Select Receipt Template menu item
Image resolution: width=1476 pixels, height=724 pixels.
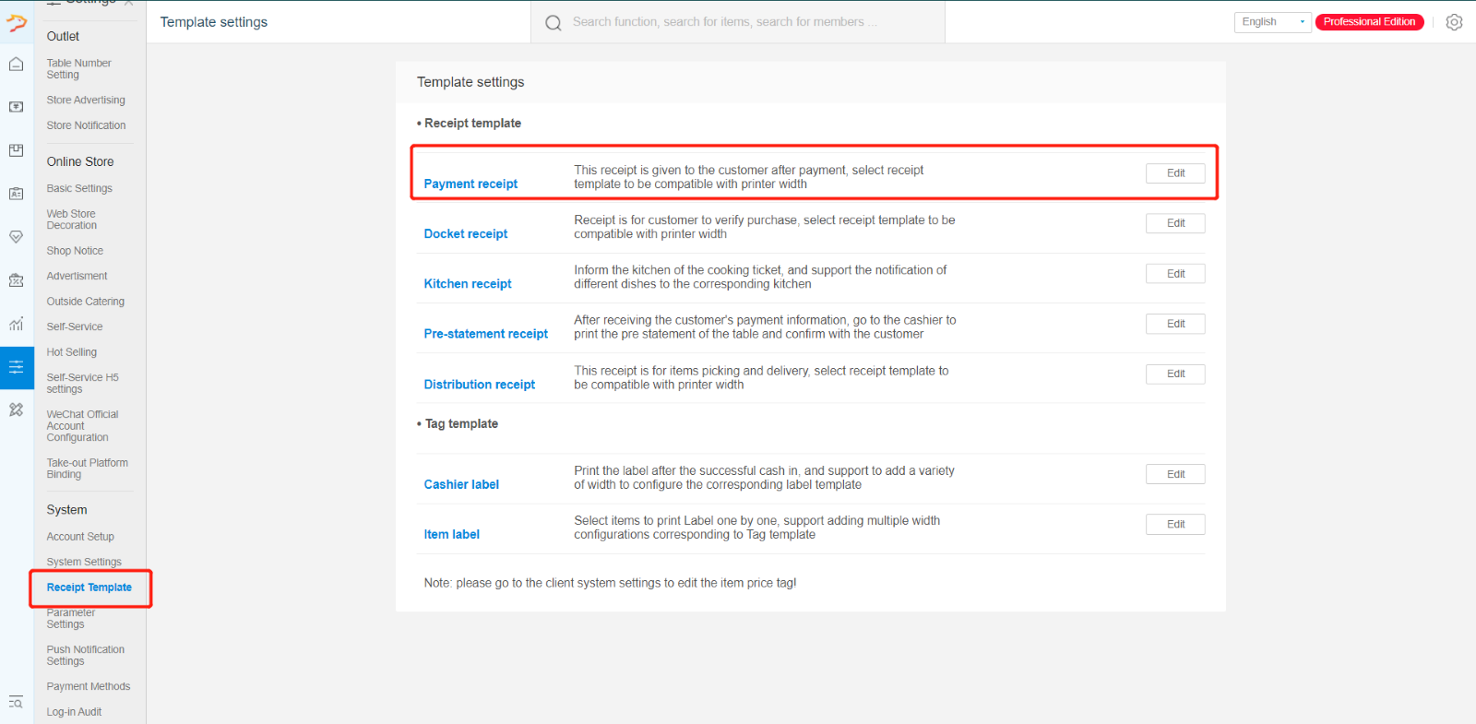pos(89,588)
